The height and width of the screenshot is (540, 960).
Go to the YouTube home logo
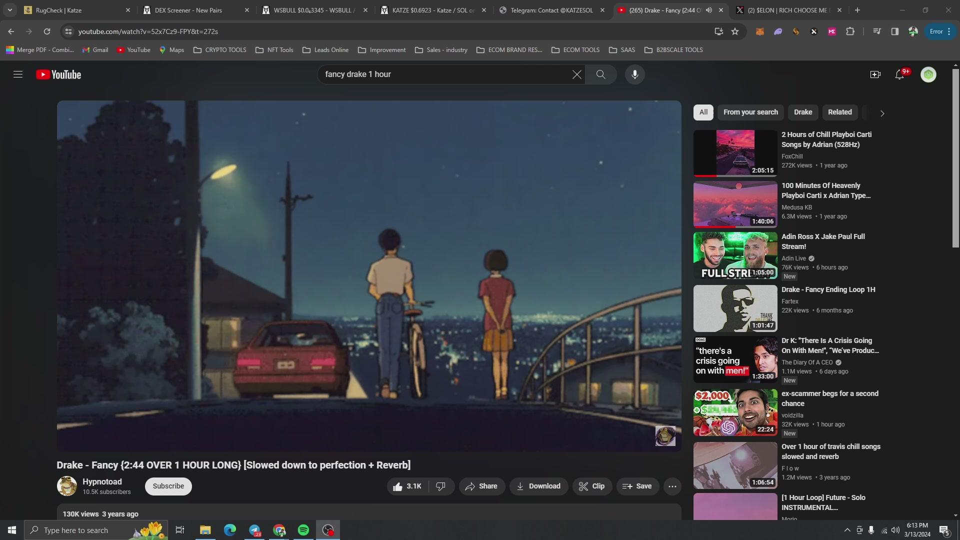(58, 74)
